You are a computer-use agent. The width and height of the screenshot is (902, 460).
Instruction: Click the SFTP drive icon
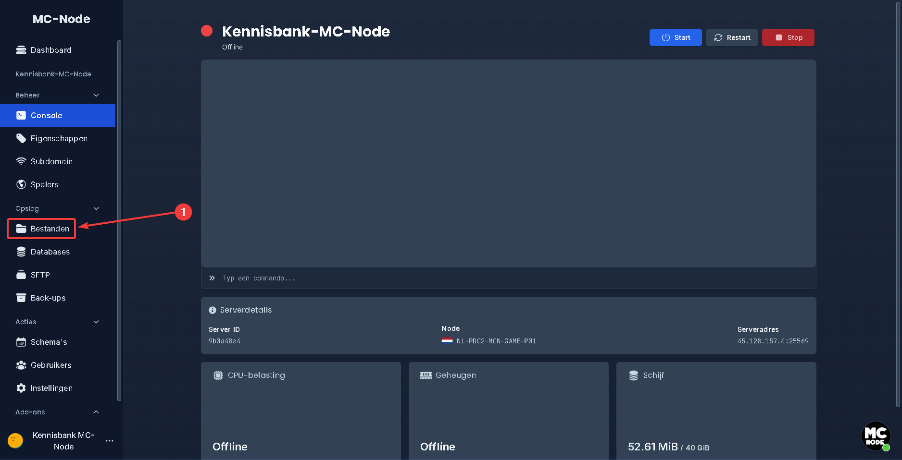21,275
